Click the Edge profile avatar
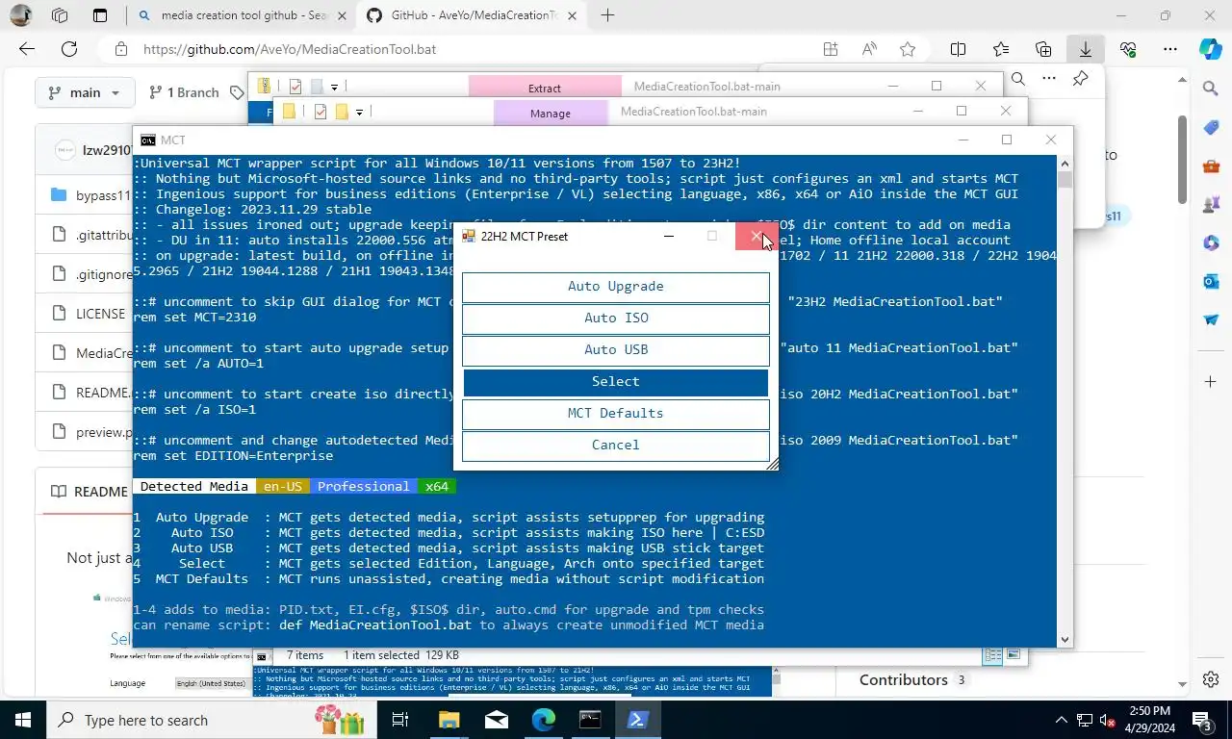 pos(20,15)
